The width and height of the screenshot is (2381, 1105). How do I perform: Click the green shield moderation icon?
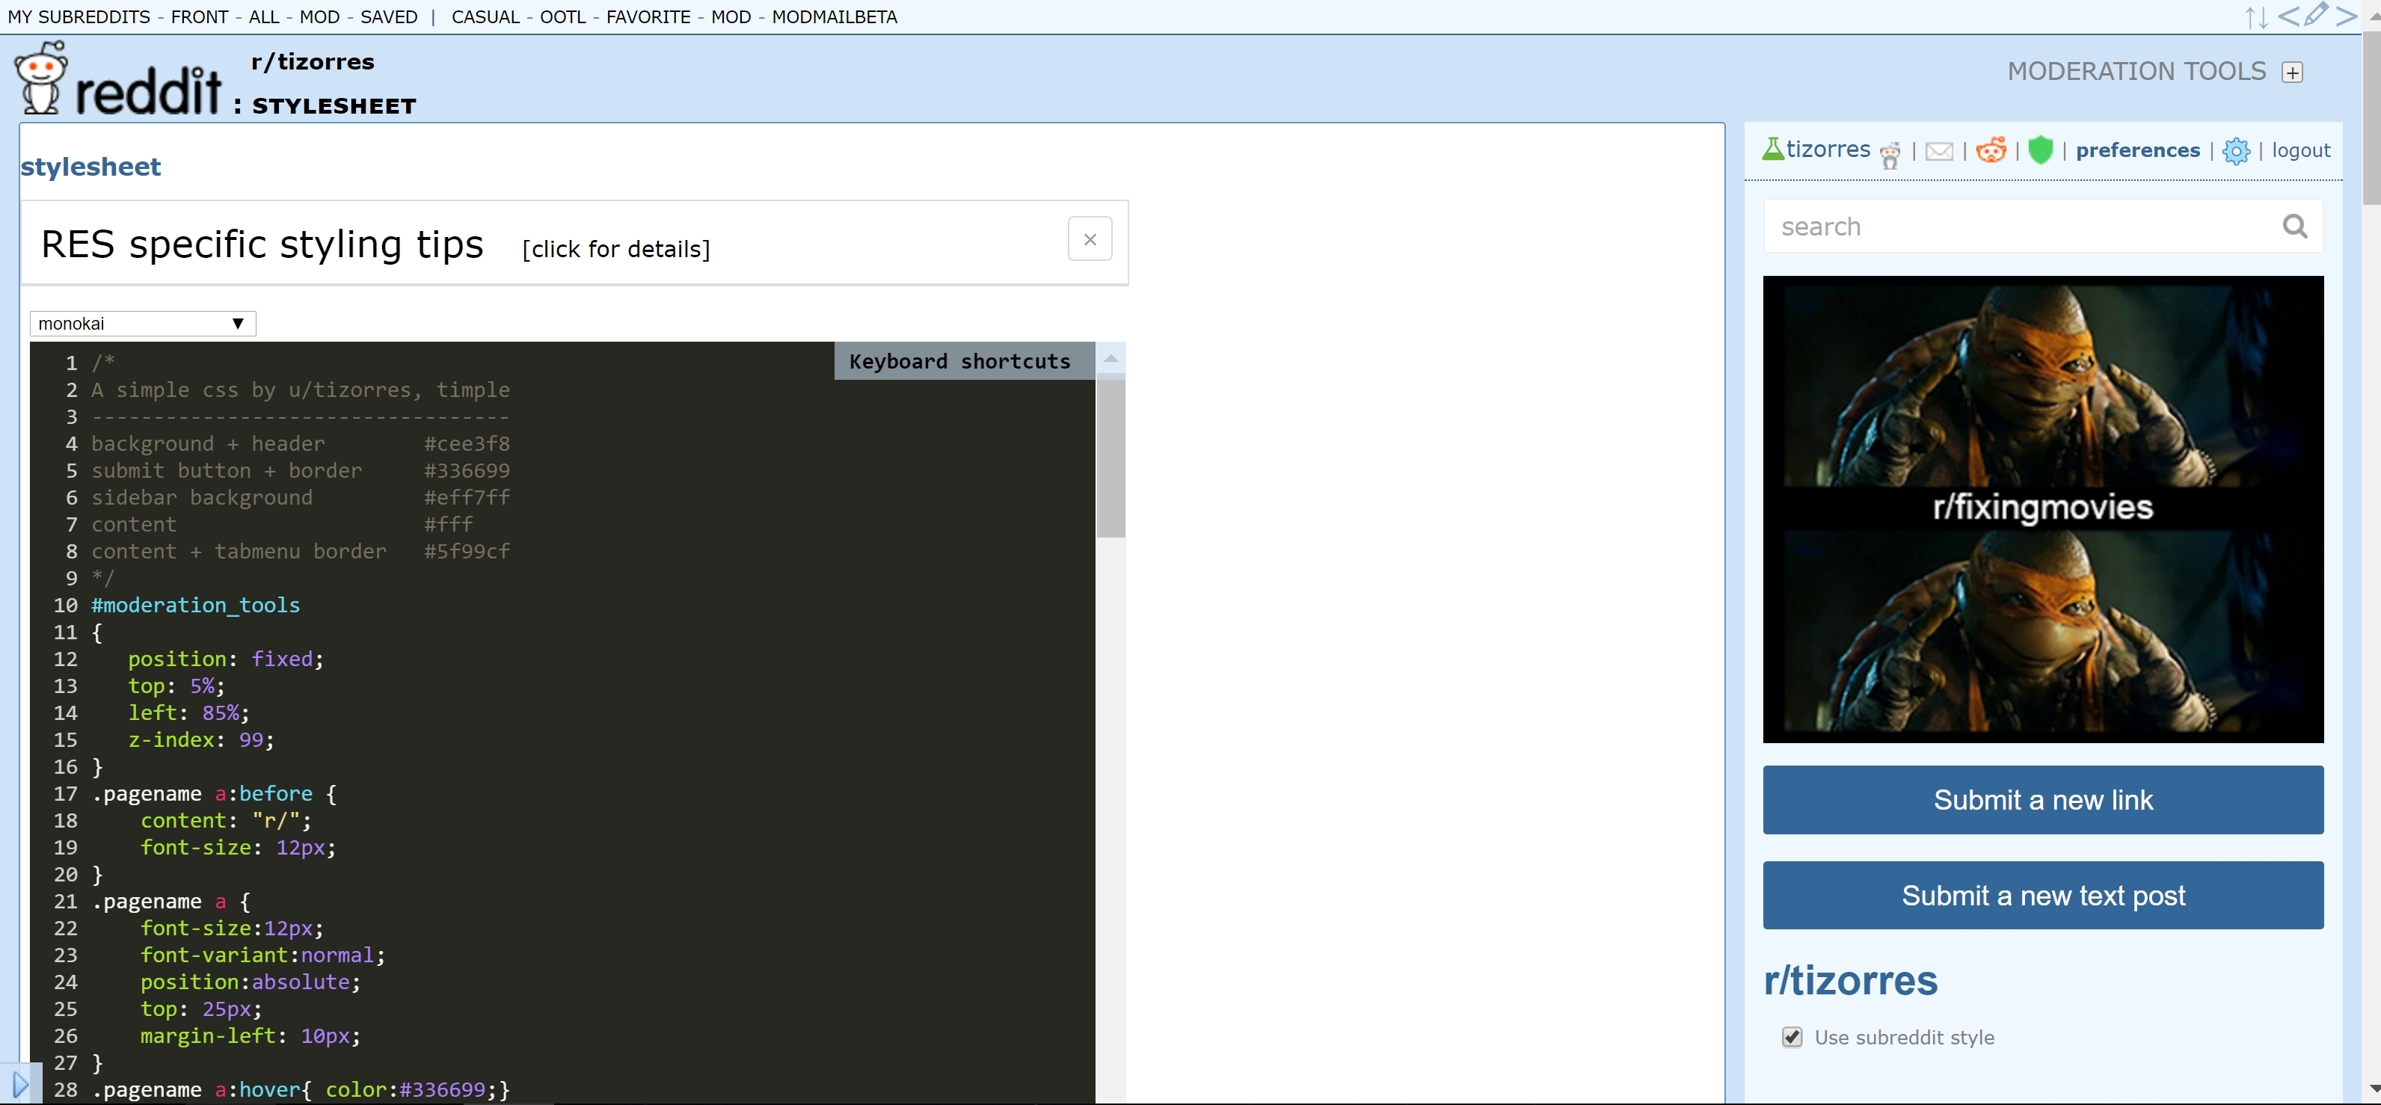click(2041, 150)
